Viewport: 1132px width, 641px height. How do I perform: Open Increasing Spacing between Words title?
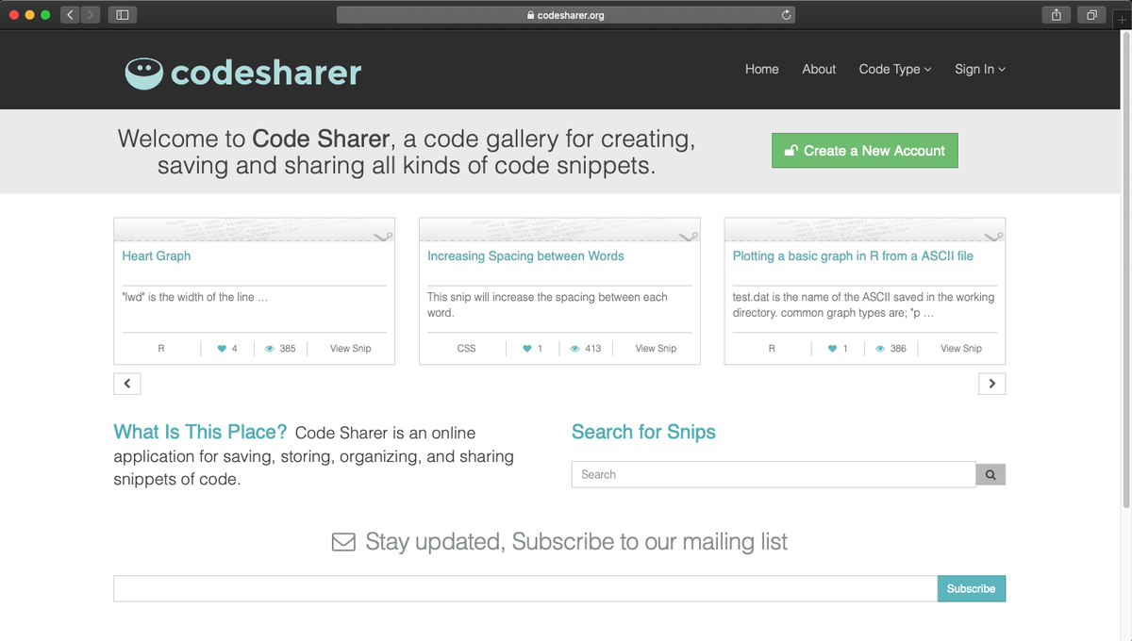[x=525, y=256]
